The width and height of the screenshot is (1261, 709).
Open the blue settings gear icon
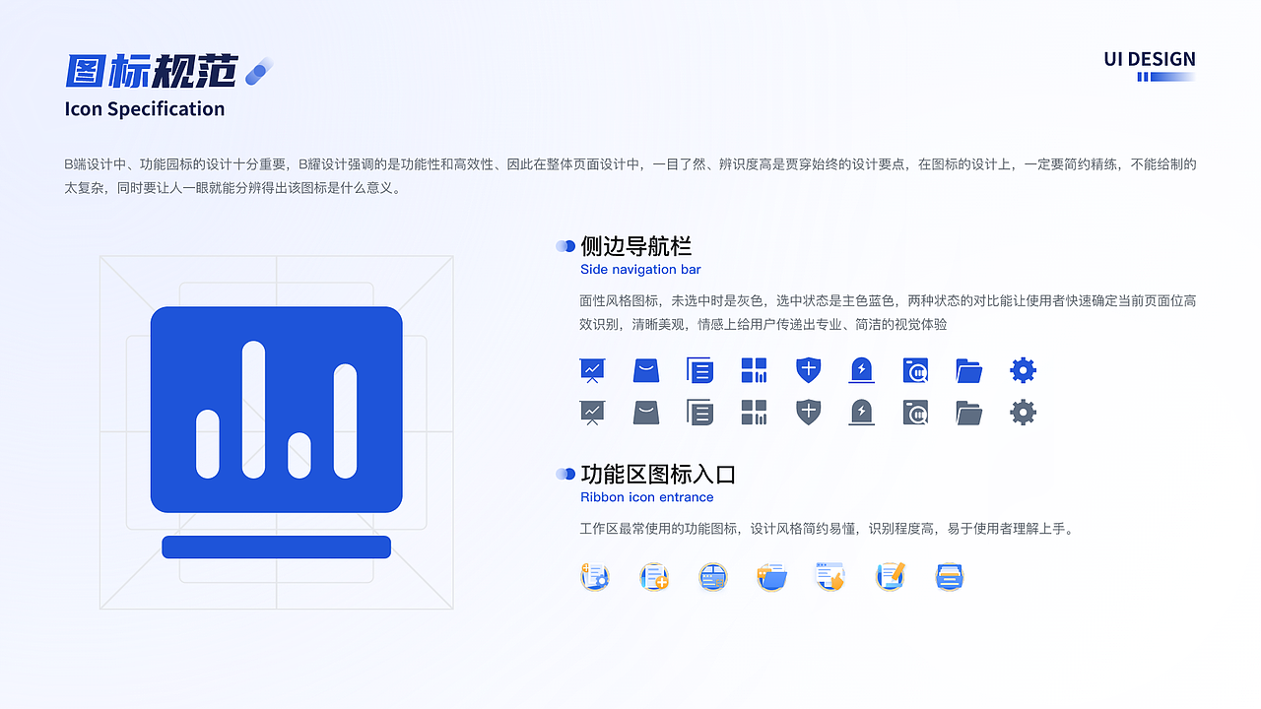click(x=1023, y=369)
